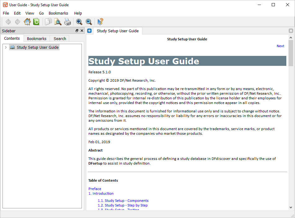Switch to the Search sidebar tab
The image size is (295, 218).
[x=60, y=39]
